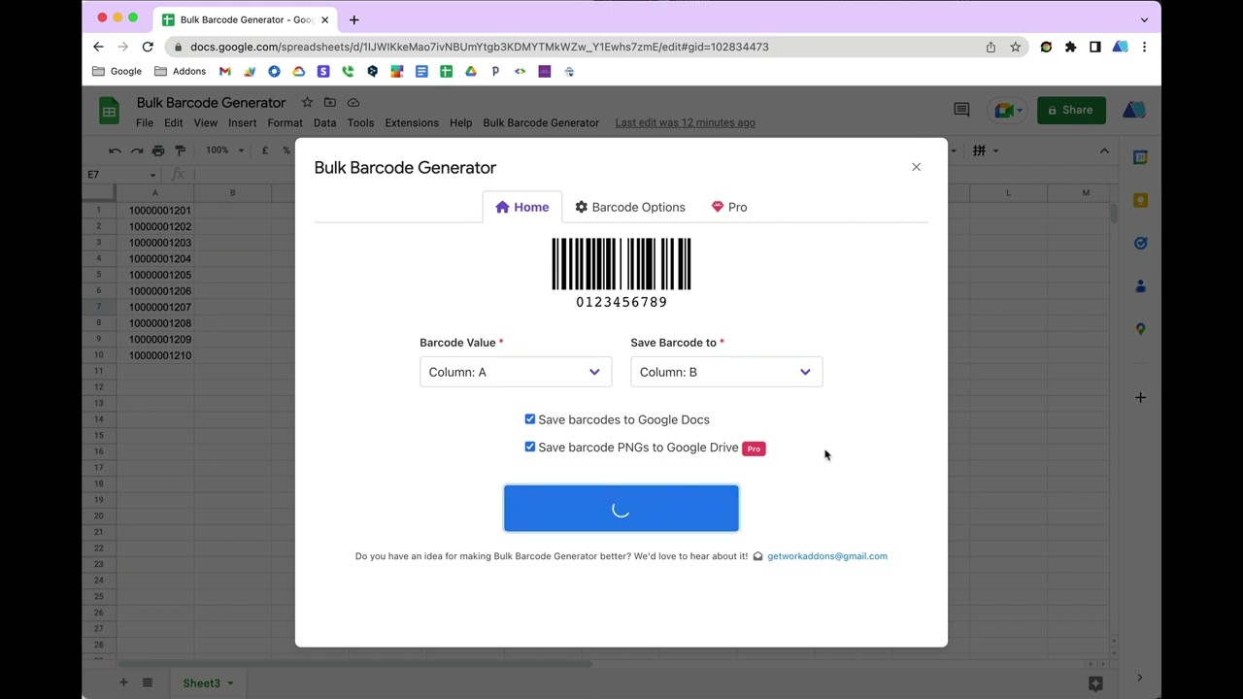
Task: Uncheck Save barcode PNGs to Google Drive
Action: click(x=530, y=447)
